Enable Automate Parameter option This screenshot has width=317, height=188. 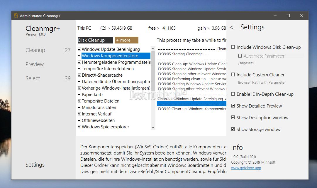[x=240, y=56]
